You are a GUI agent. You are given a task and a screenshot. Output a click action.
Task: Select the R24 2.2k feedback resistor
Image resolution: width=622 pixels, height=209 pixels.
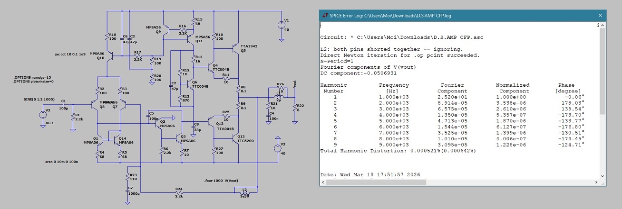point(179,192)
